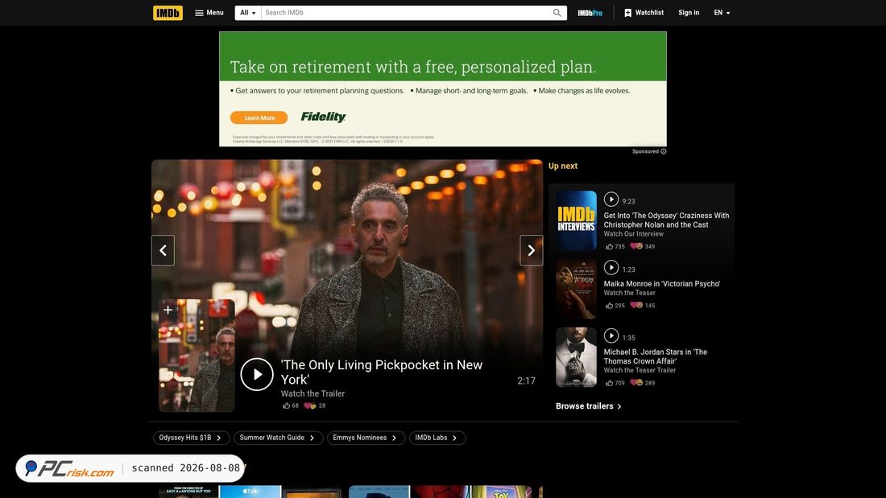This screenshot has height=498, width=886.
Task: Open 'Get Into The Odyssey Craziness' title
Action: coord(666,220)
